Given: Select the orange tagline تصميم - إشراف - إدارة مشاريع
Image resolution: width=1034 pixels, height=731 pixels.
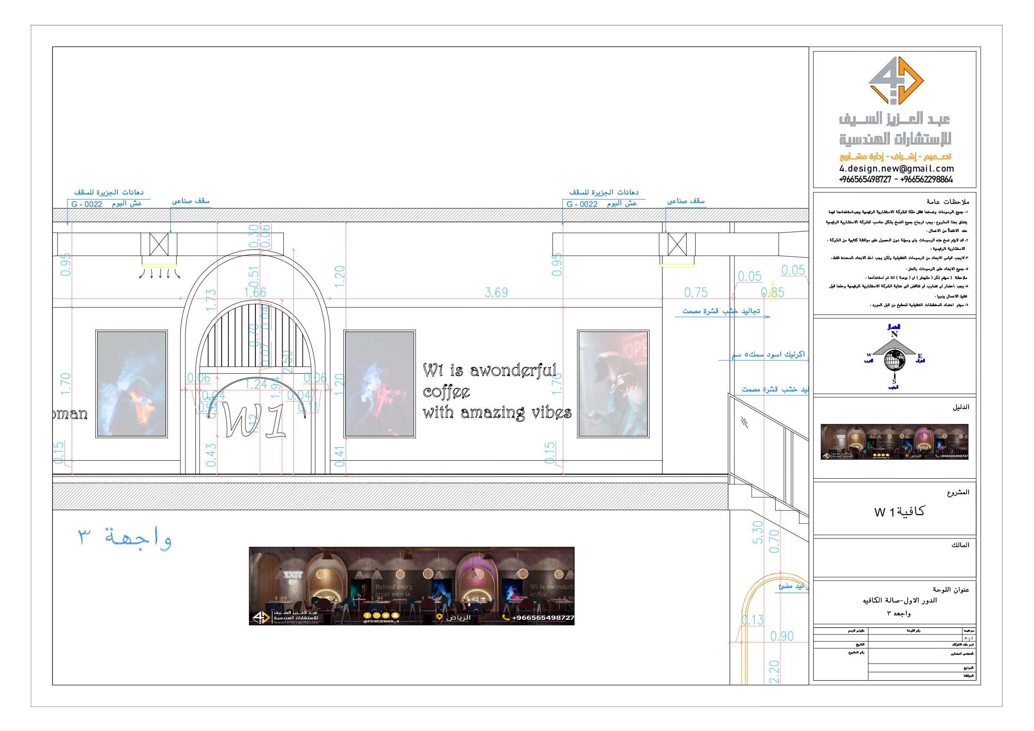Looking at the screenshot, I should 895,156.
